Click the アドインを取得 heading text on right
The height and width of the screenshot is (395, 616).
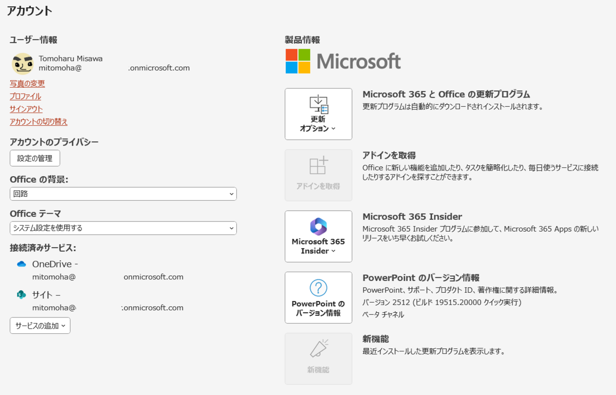tap(389, 156)
